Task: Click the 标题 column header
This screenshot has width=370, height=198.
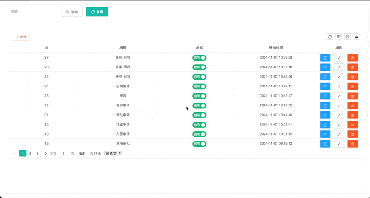Action: 123,48
